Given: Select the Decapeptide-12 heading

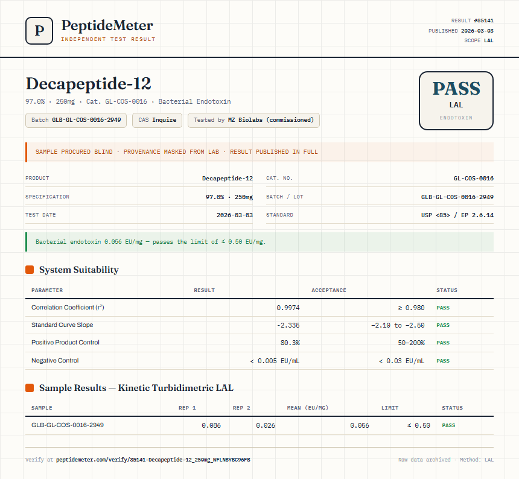Looking at the screenshot, I should 88,84.
